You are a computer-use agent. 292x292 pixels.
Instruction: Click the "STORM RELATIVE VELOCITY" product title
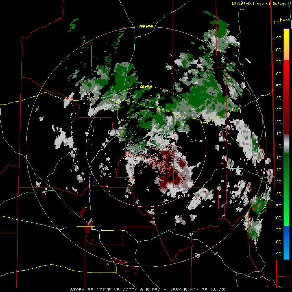pyautogui.click(x=103, y=290)
